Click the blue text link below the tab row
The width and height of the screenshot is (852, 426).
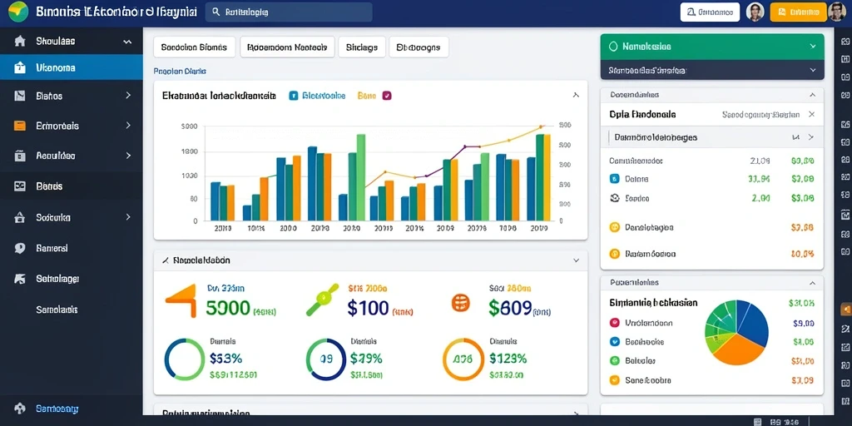(x=180, y=72)
